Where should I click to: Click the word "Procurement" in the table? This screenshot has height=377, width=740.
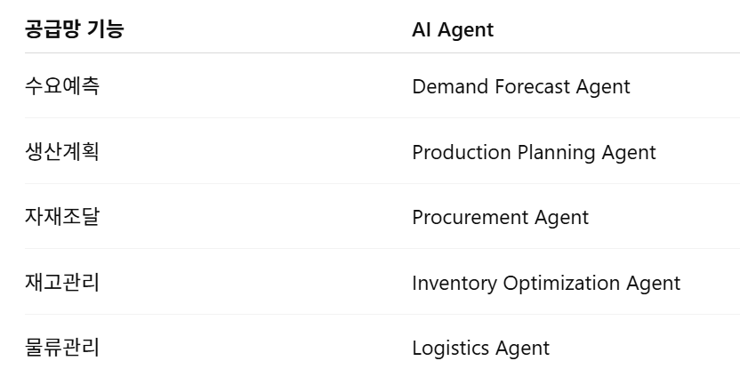(x=470, y=217)
